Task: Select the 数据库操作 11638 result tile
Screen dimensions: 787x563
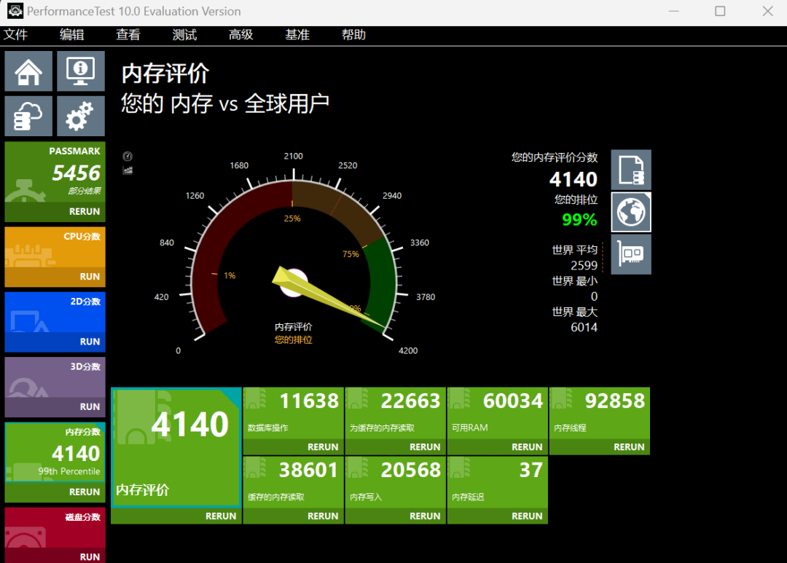Action: coord(294,414)
